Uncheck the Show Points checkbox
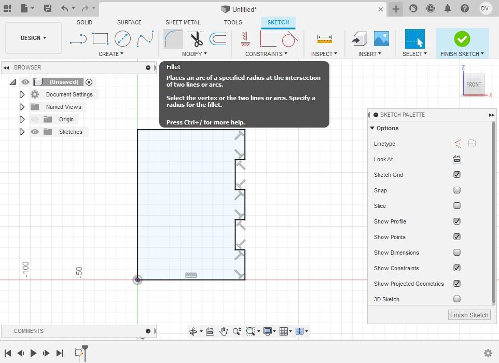The image size is (499, 363). coord(456,236)
